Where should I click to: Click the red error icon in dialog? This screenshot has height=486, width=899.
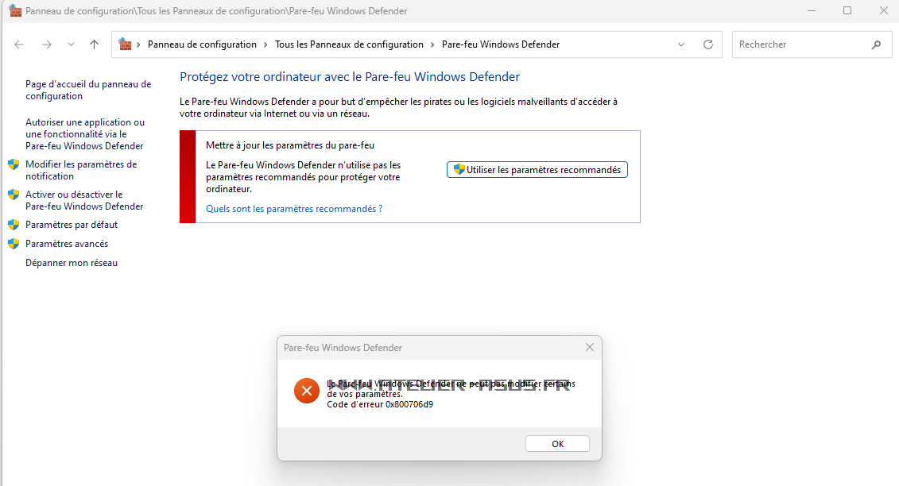point(306,391)
